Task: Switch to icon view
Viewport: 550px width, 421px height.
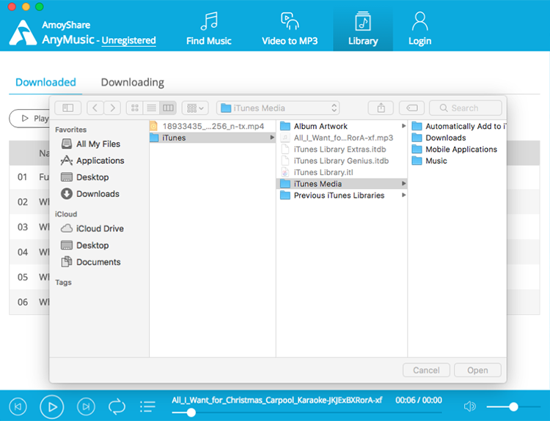Action: [x=135, y=108]
